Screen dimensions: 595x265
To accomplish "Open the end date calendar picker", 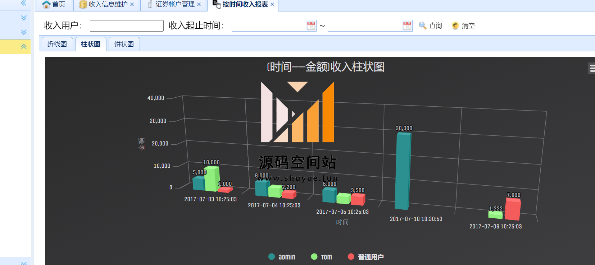I will coord(407,26).
